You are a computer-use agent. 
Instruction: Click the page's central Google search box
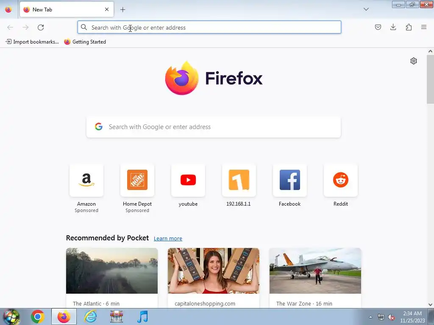pos(214,127)
